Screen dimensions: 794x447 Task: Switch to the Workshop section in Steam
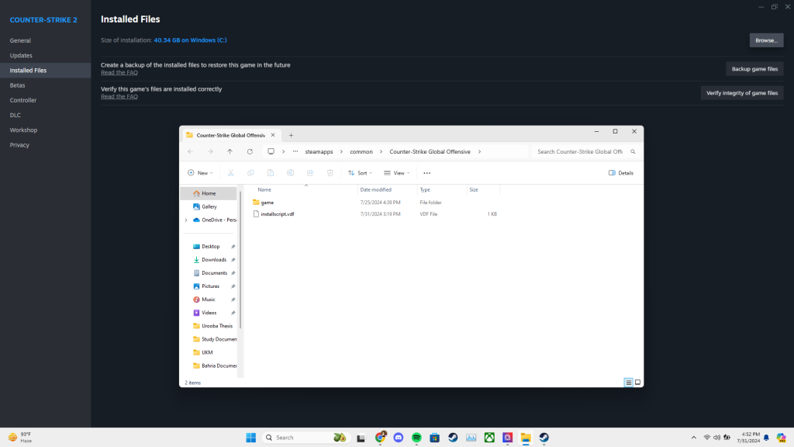[x=23, y=130]
